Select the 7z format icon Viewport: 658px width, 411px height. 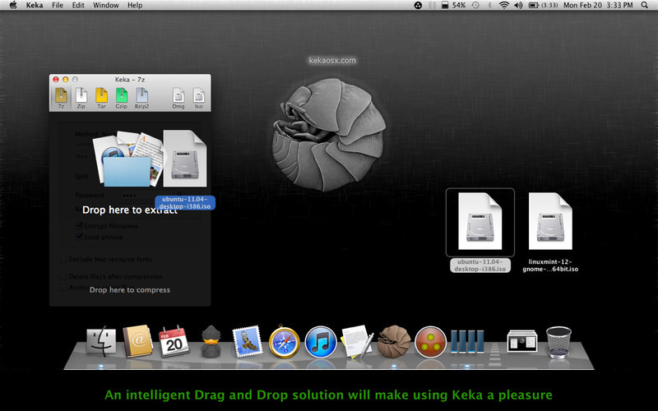pyautogui.click(x=61, y=98)
